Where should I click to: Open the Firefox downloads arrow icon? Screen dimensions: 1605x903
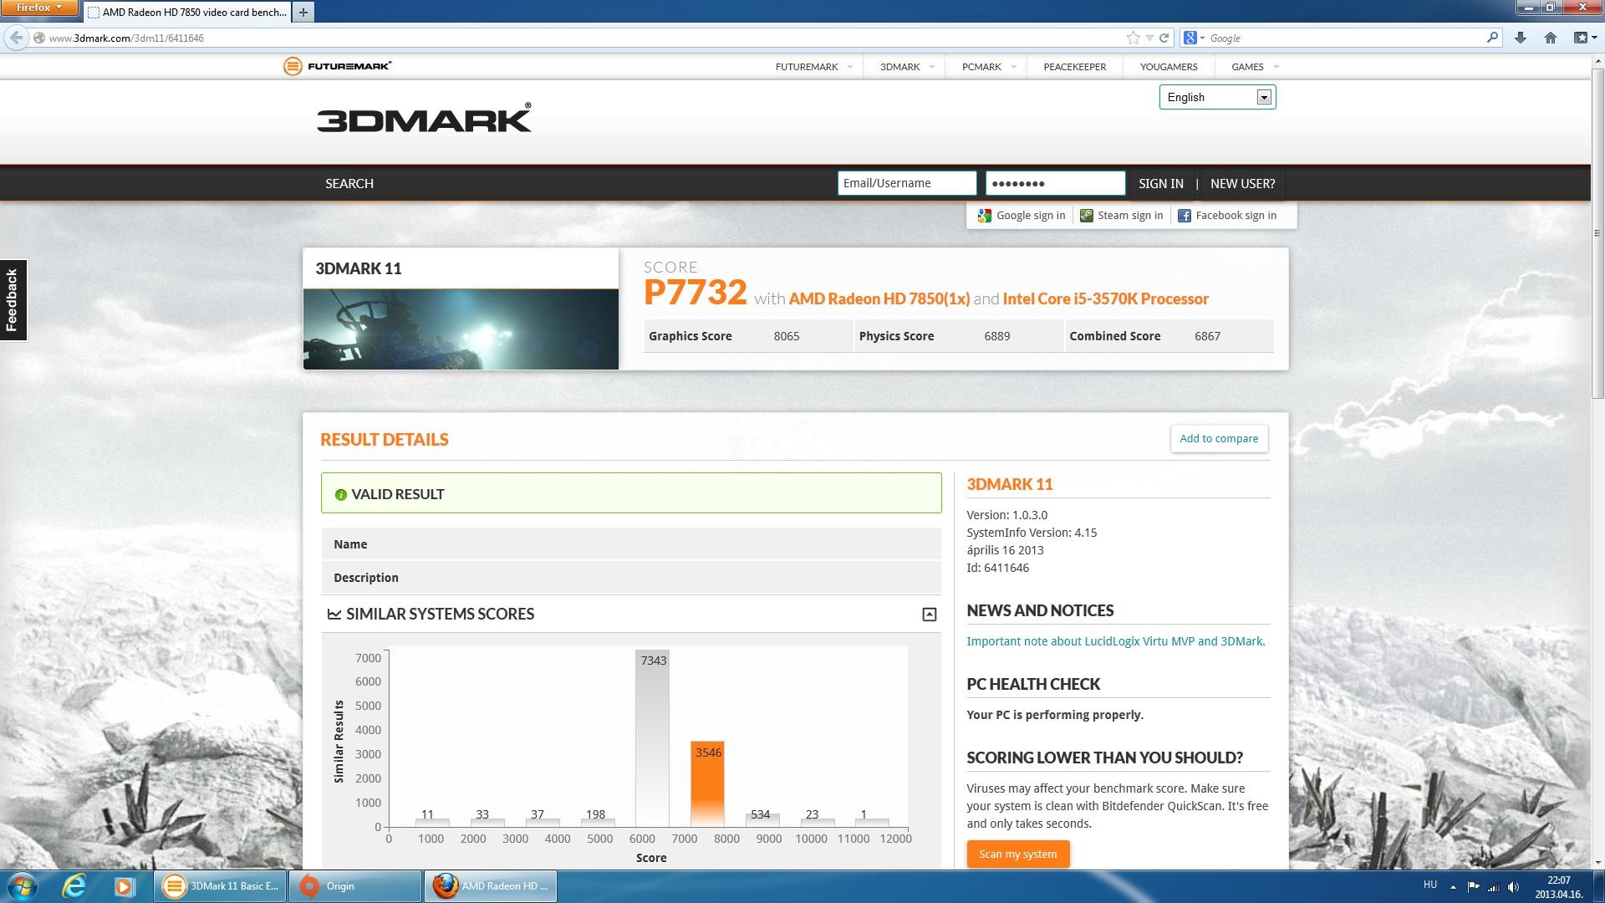[1521, 38]
